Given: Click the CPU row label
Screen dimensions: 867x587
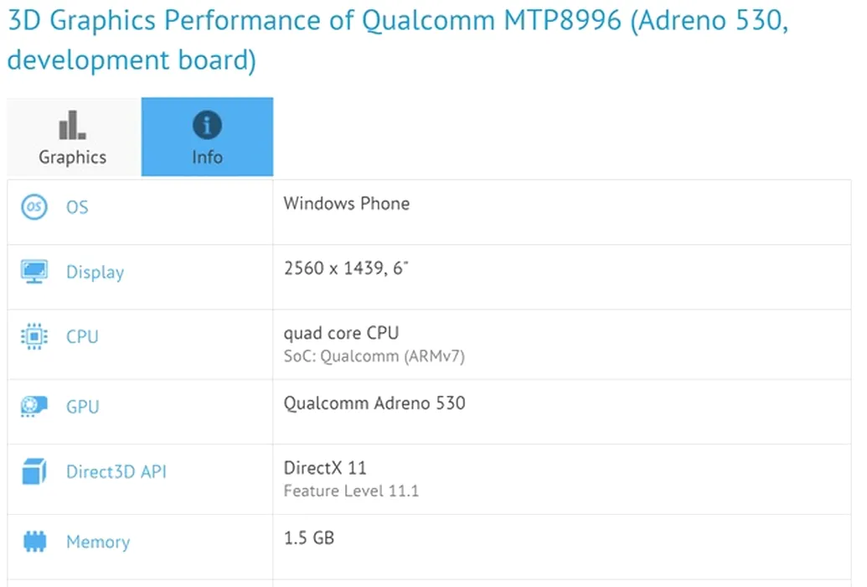Looking at the screenshot, I should 82,337.
